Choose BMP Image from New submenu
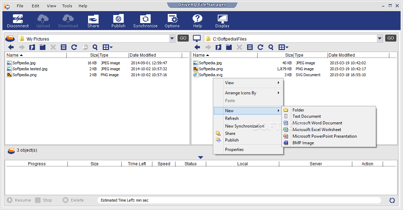 point(329,143)
